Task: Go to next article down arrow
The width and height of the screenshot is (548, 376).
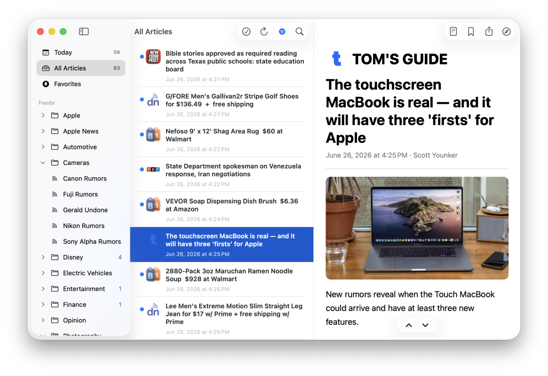Action: pos(425,325)
